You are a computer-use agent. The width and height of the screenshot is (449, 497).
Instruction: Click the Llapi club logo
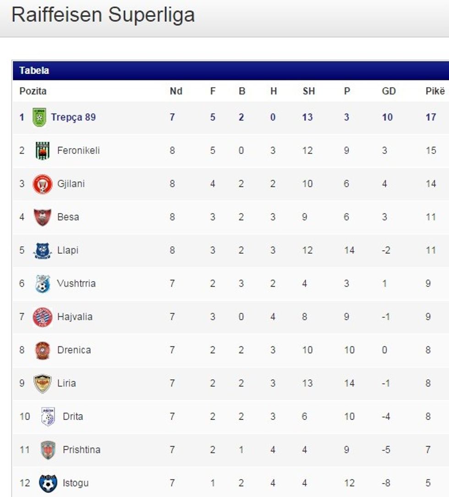pyautogui.click(x=43, y=251)
